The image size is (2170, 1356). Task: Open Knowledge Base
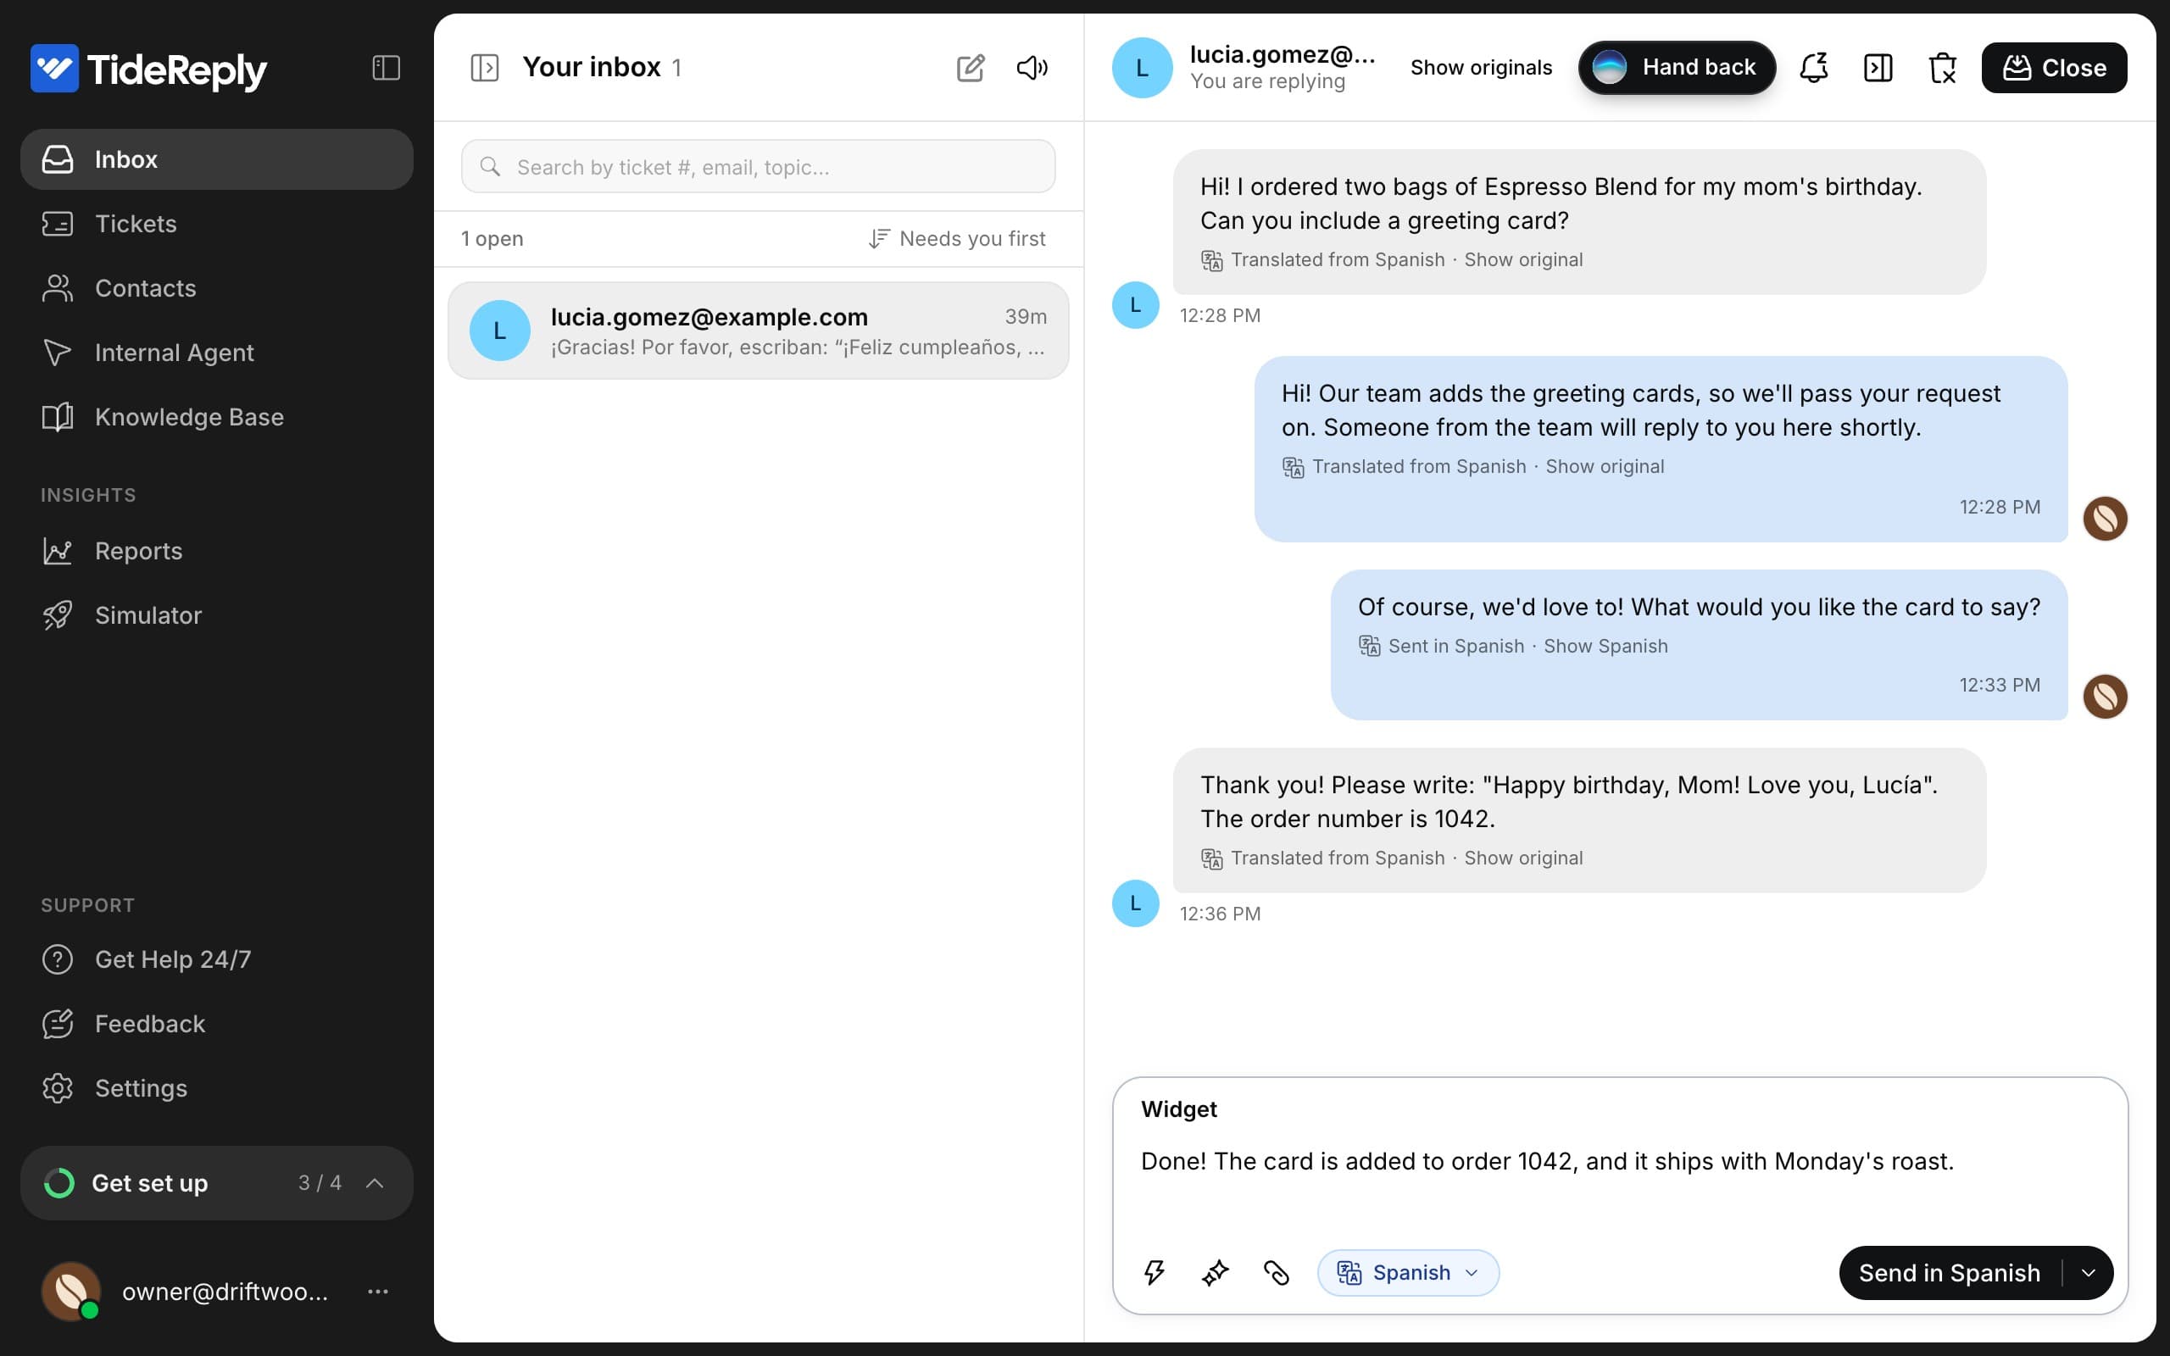point(216,417)
